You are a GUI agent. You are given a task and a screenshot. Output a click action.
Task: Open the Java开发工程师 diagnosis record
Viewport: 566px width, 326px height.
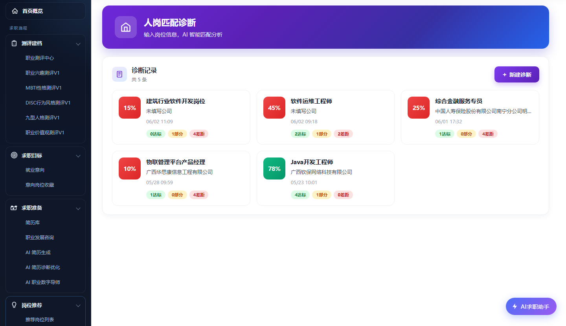click(x=325, y=178)
